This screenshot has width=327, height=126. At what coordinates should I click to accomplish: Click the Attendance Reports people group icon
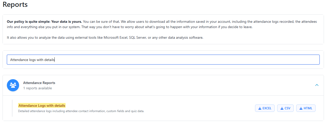(x=13, y=85)
